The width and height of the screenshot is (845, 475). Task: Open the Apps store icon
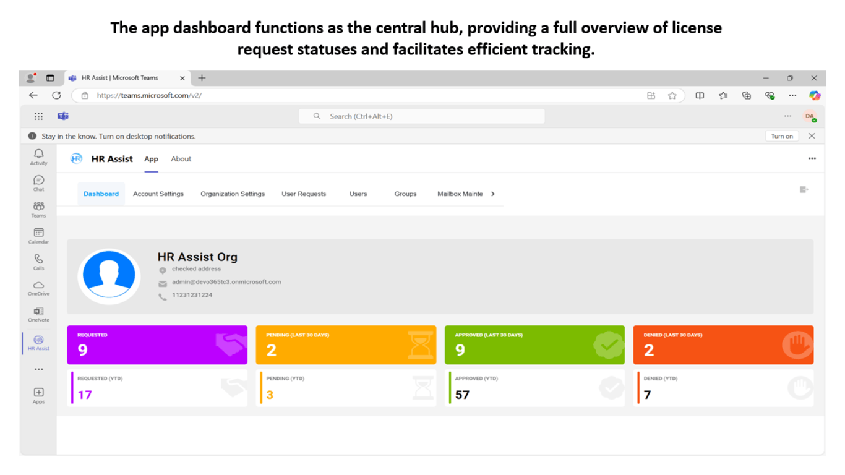[38, 395]
